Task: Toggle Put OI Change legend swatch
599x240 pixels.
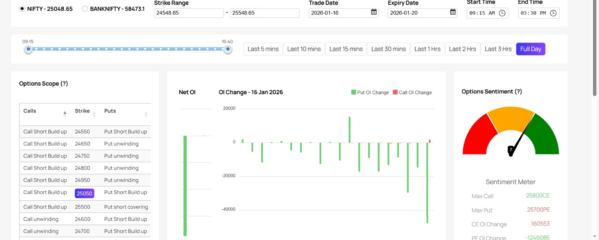Action: (x=353, y=92)
